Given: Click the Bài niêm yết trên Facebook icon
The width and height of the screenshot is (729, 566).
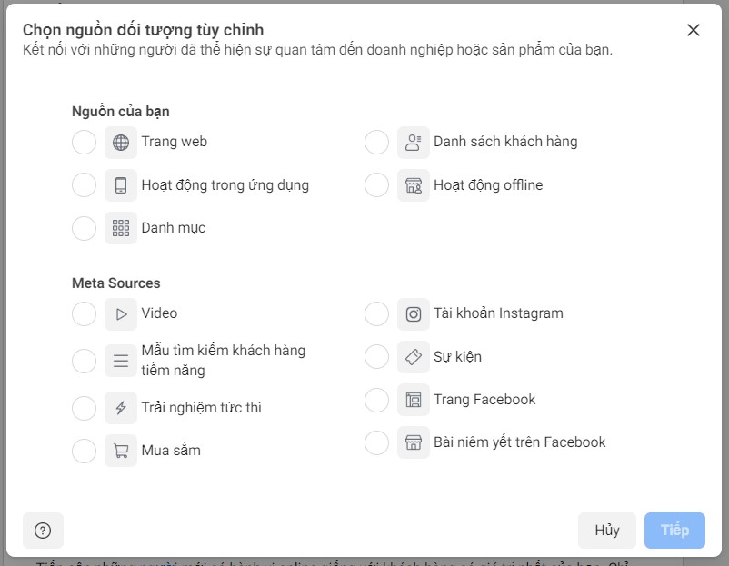Looking at the screenshot, I should click(413, 442).
